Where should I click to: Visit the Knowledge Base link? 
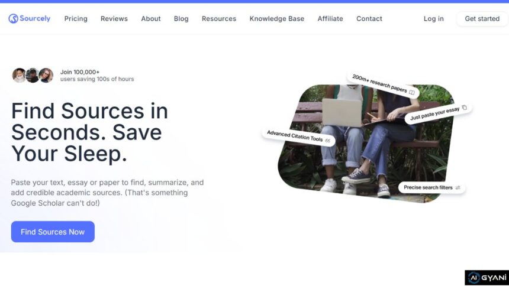(x=277, y=19)
